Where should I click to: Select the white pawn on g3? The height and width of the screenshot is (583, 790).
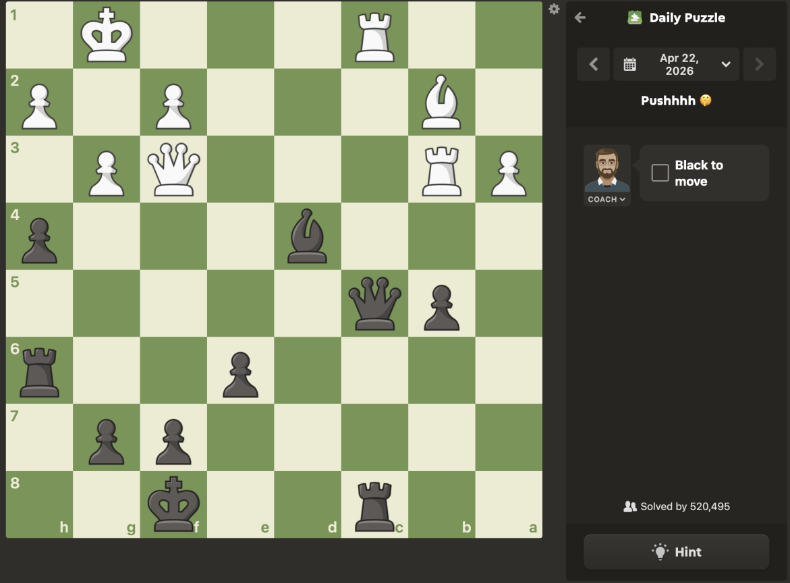click(107, 173)
